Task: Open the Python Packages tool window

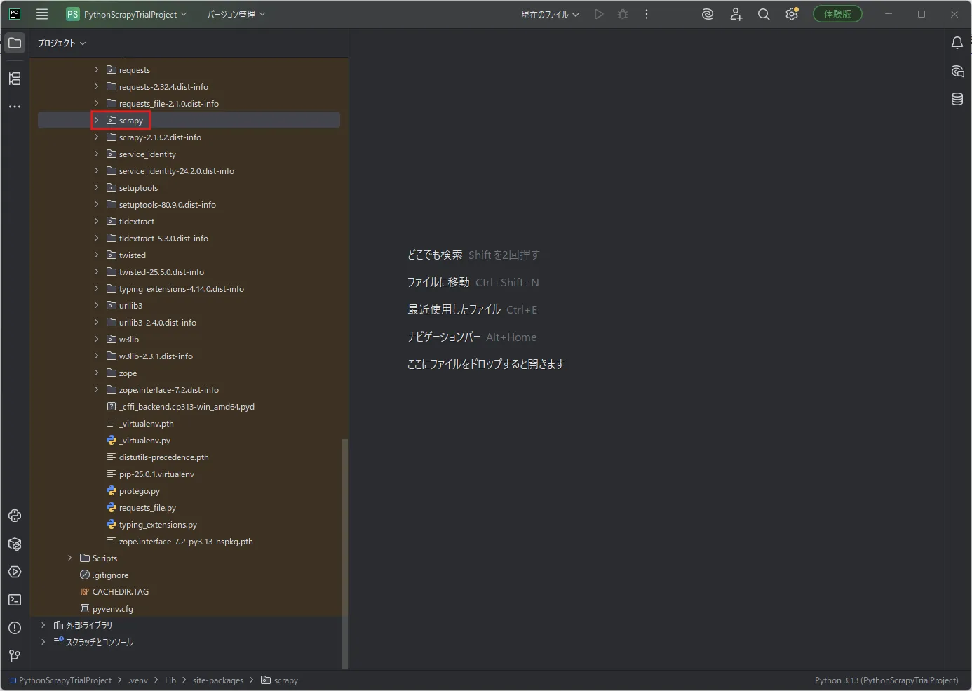Action: click(x=15, y=544)
